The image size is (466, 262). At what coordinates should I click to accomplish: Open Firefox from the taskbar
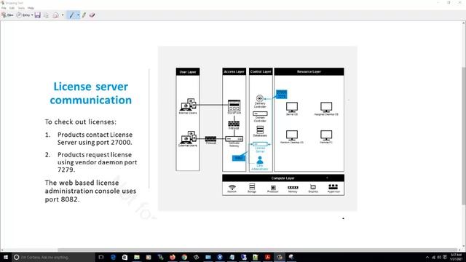click(x=173, y=257)
